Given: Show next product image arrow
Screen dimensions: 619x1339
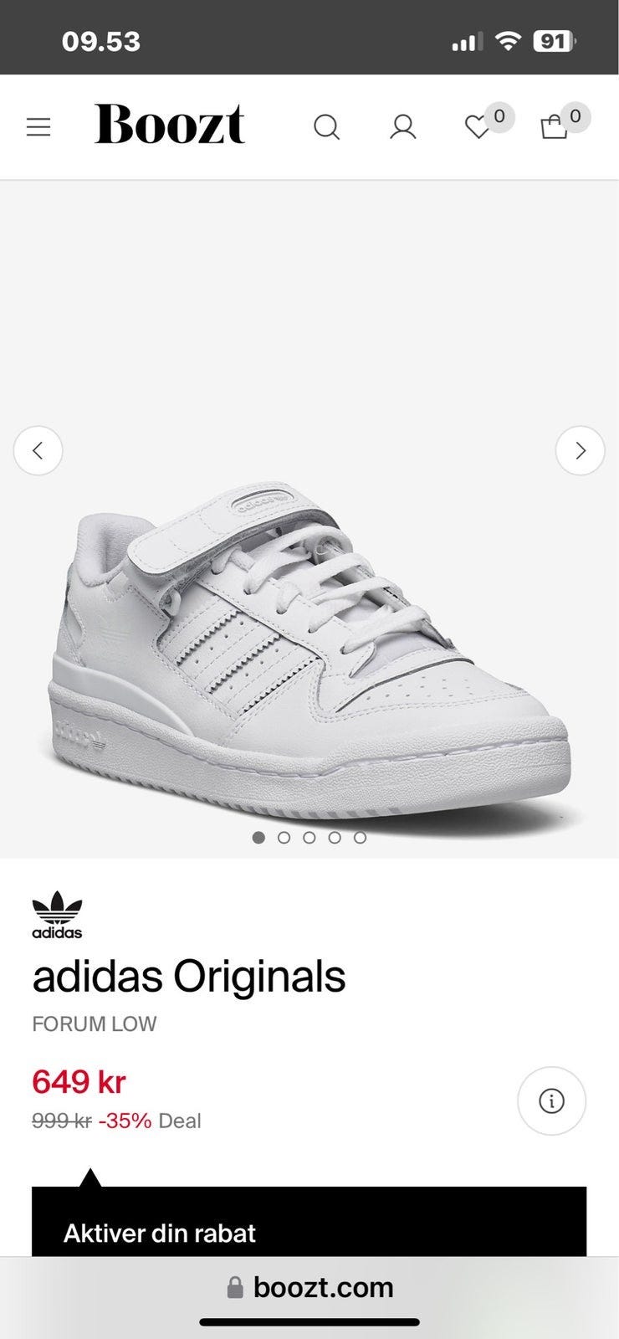Looking at the screenshot, I should point(580,451).
